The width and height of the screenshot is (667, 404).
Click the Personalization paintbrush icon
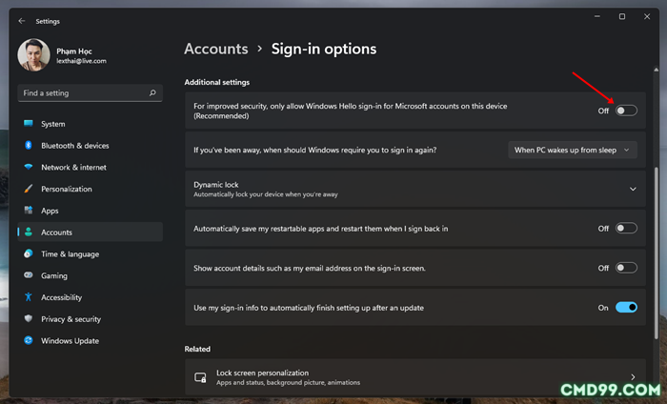(x=29, y=189)
